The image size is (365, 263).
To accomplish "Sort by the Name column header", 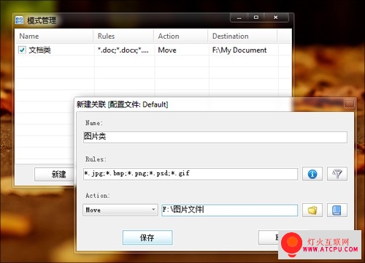I will pos(54,37).
